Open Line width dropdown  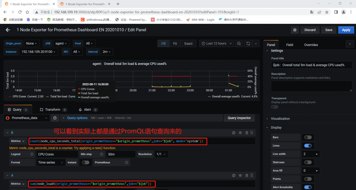(x=311, y=154)
